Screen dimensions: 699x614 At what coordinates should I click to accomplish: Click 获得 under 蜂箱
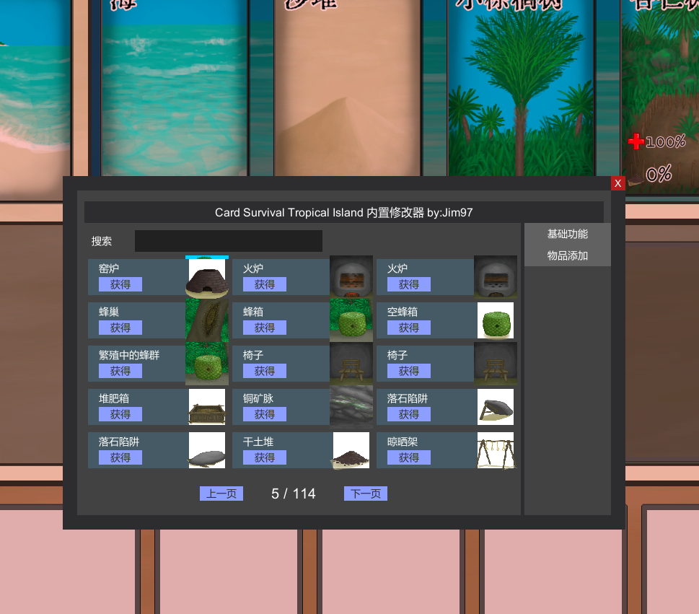point(264,328)
